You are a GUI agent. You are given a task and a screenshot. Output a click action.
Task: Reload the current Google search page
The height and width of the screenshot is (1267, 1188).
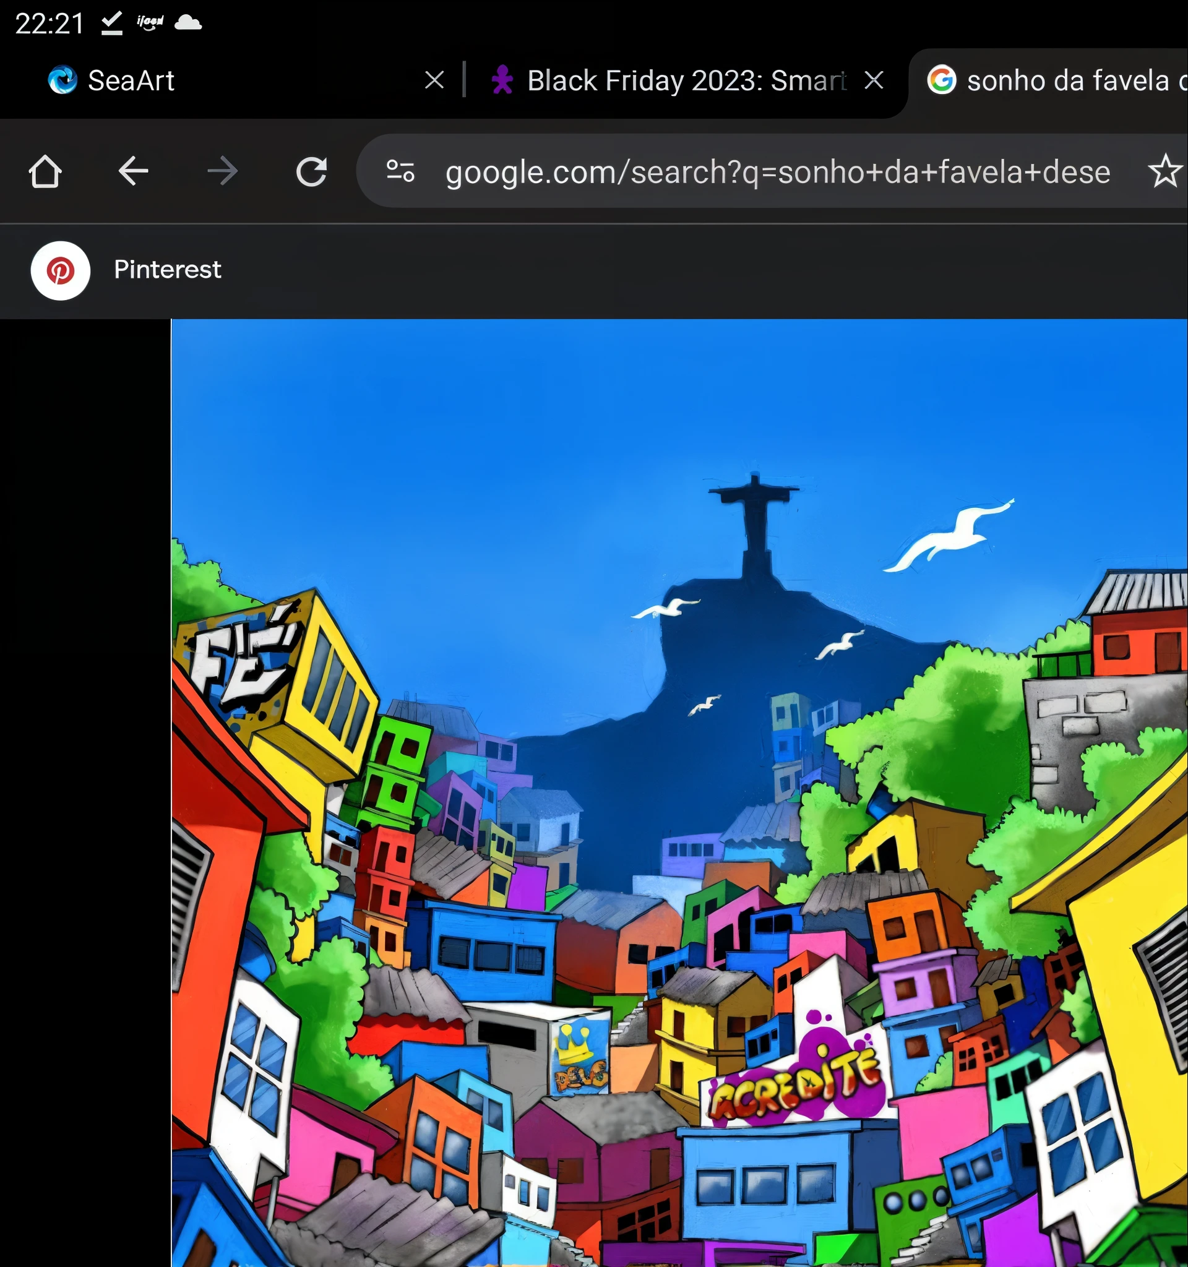[x=312, y=171]
